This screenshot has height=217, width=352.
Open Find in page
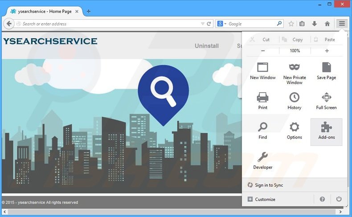coord(262,131)
